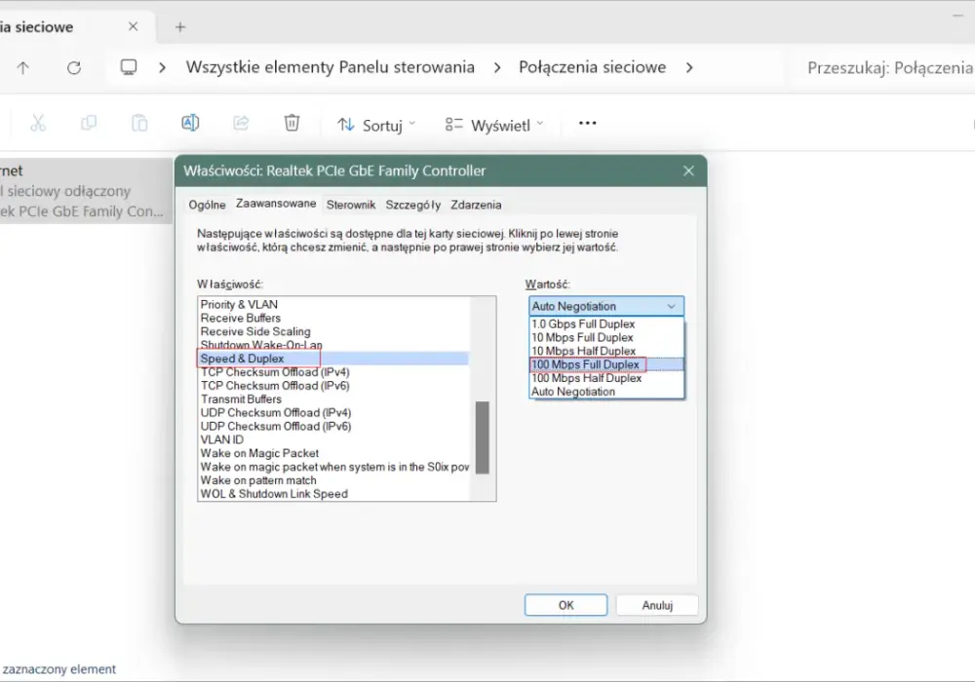The image size is (975, 682).
Task: Select Receive Buffers property
Action: 333,318
